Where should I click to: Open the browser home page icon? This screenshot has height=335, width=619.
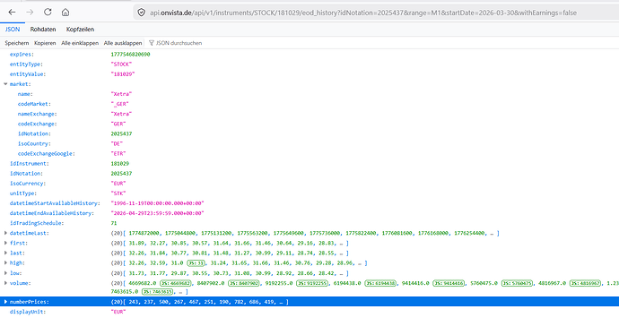coord(65,13)
